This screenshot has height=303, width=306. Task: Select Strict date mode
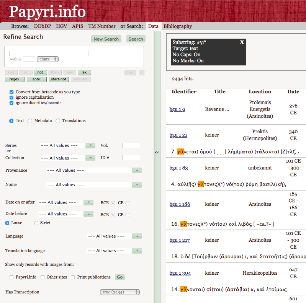coord(36,223)
